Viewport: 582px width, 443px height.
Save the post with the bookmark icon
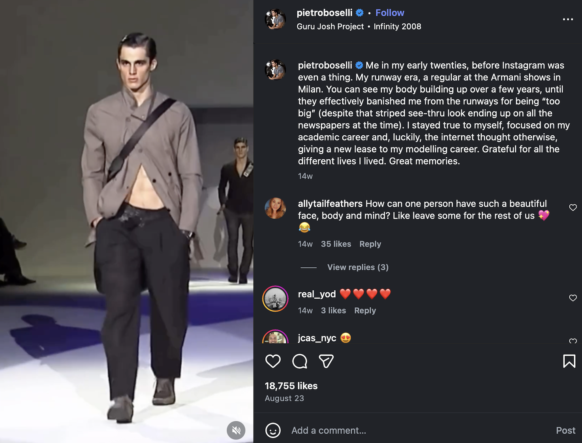click(569, 361)
